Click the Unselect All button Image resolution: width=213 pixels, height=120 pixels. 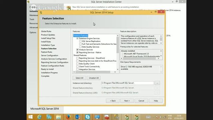click(94, 78)
